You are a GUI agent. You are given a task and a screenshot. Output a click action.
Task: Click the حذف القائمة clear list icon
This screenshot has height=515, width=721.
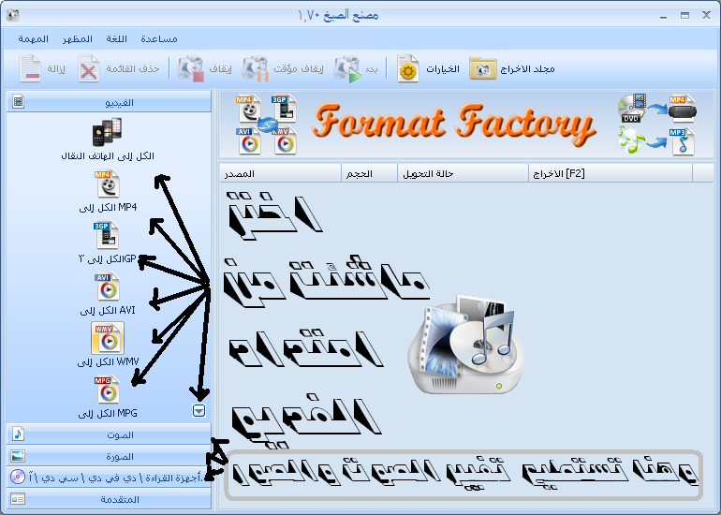[88, 68]
